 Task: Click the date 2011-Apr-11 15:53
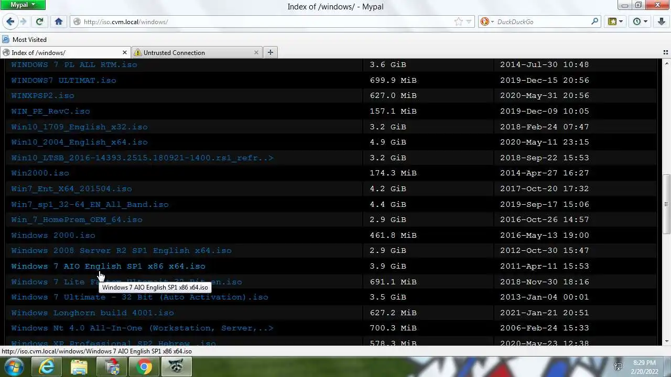tap(545, 266)
